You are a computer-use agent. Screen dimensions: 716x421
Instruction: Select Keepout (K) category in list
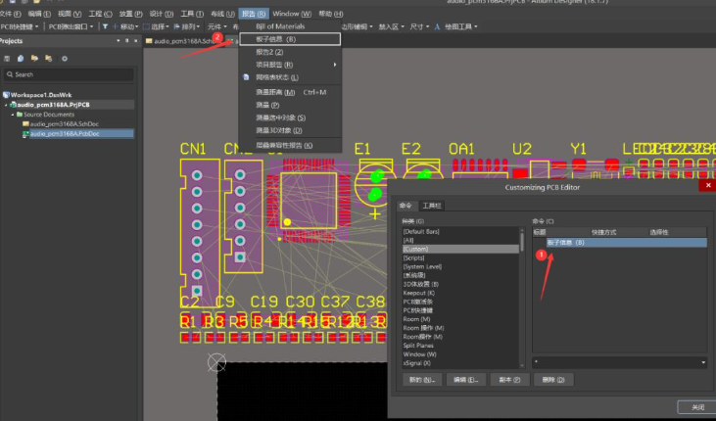click(x=419, y=293)
